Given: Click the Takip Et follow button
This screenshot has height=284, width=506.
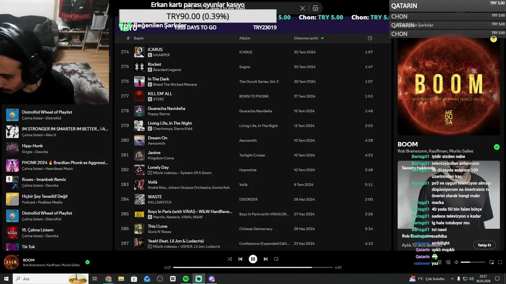Looking at the screenshot, I should coord(484,245).
